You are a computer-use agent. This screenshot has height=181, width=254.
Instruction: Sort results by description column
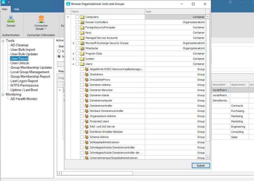(221, 85)
